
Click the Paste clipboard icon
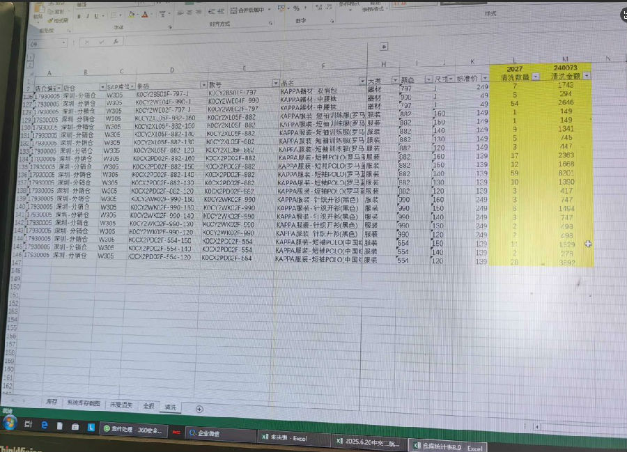[x=39, y=9]
